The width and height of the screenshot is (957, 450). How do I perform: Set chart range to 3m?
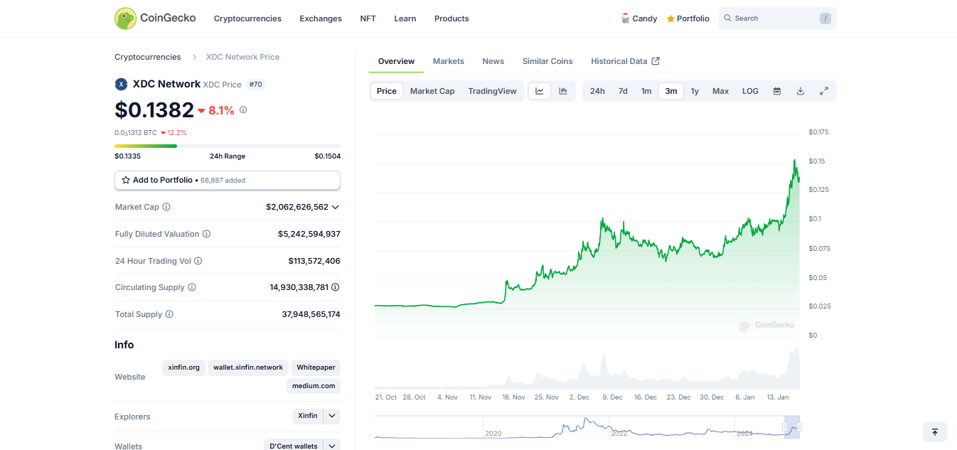[x=671, y=91]
